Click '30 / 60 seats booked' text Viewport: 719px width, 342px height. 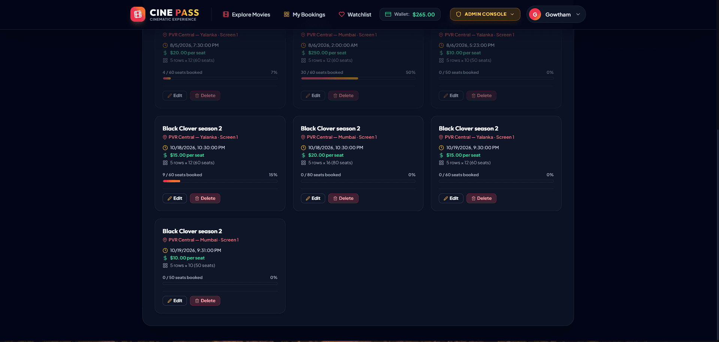tap(322, 72)
